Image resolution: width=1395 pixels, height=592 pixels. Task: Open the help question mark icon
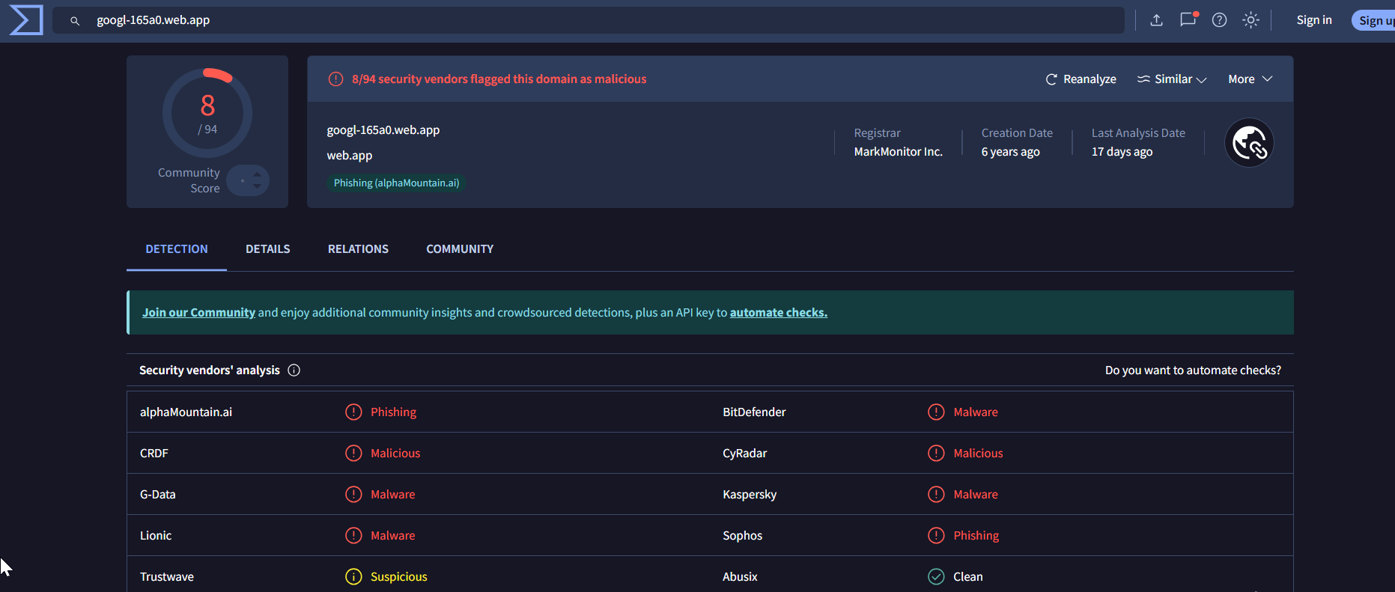1220,20
